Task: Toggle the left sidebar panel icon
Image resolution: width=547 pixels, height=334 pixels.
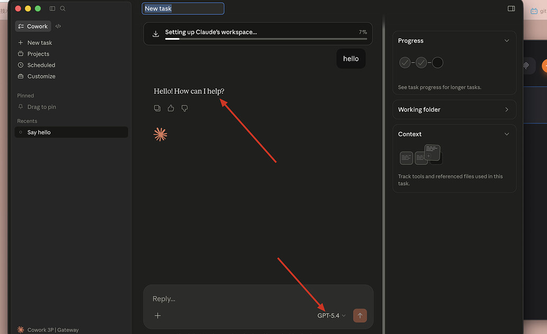Action: pos(52,8)
